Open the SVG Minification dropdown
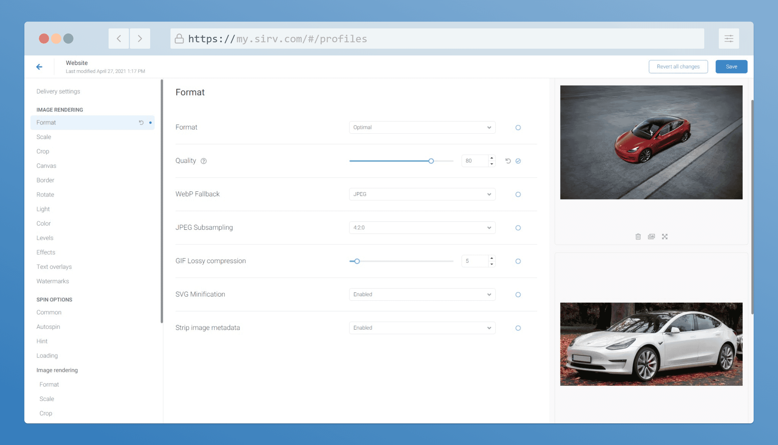778x445 pixels. [422, 295]
